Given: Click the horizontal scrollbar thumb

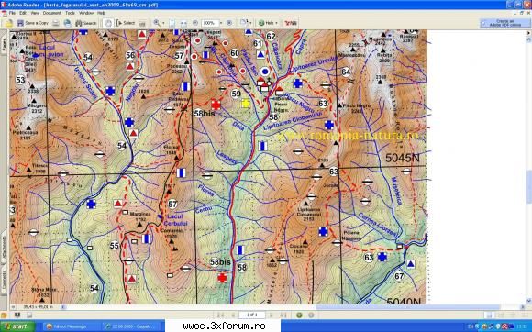Looking at the screenshot, I should 407,307.
